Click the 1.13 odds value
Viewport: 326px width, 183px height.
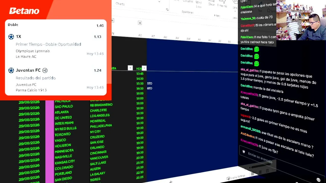click(98, 37)
